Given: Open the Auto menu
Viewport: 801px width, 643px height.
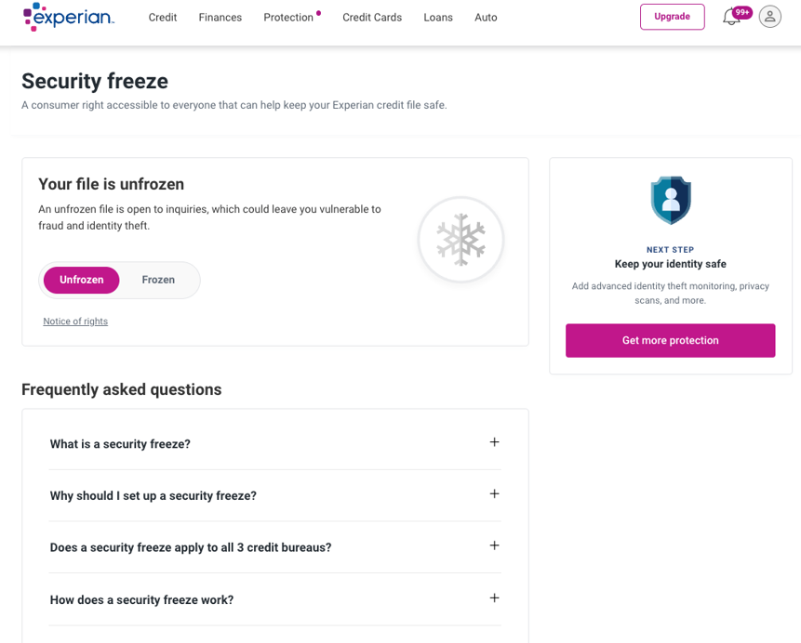Looking at the screenshot, I should coord(486,18).
